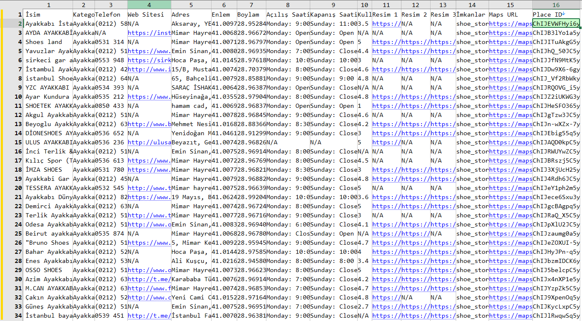Screen dimensions: 582x321
Task: Select Place ID cell ChIJlRwqwSq5y
Action: coord(556,316)
